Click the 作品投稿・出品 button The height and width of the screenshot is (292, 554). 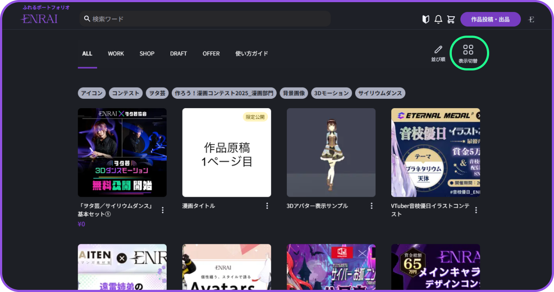490,19
